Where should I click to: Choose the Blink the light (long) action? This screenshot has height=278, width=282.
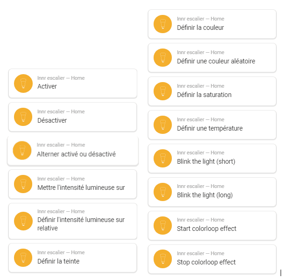click(x=204, y=195)
